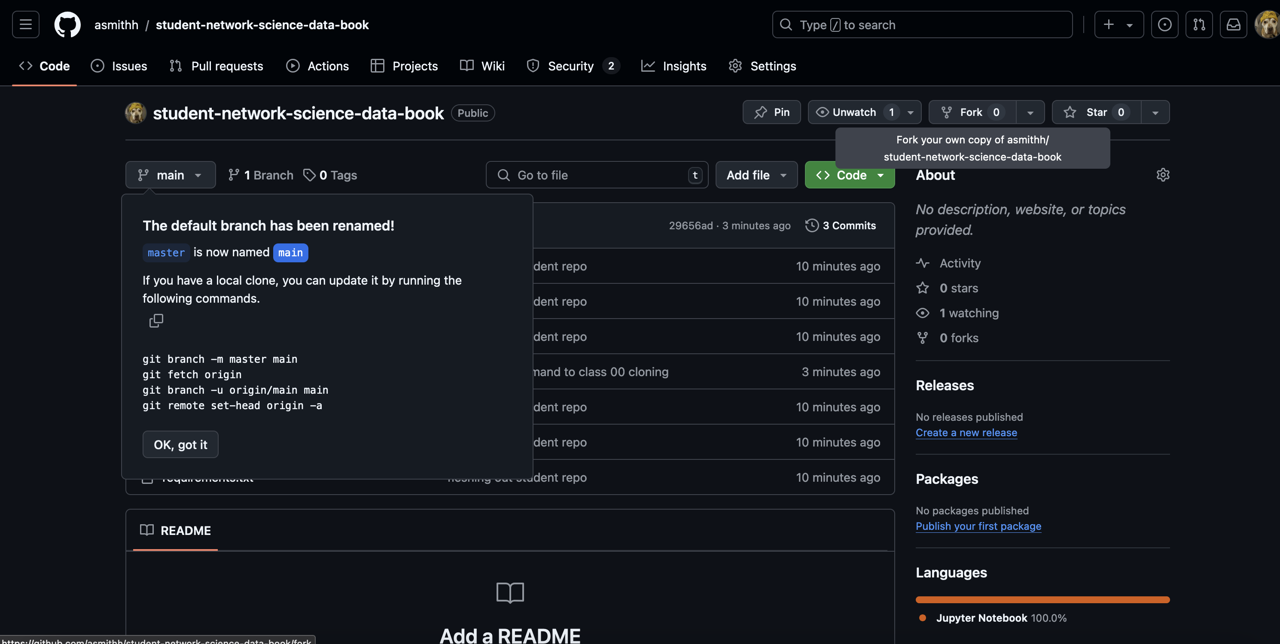The image size is (1280, 644).
Task: Open the Add file dropdown
Action: point(756,175)
